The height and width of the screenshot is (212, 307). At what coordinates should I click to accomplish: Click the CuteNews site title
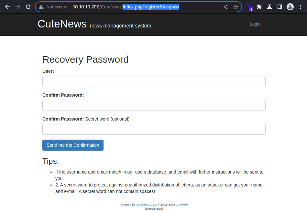[x=62, y=24]
